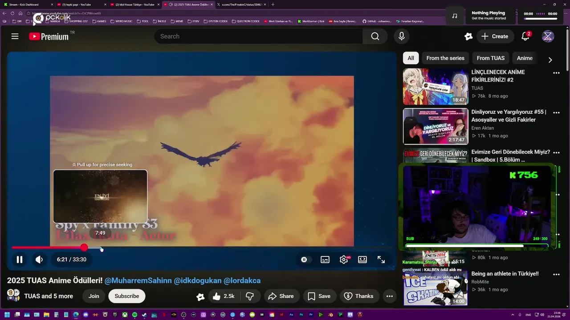Open options for Evimize Geri Dönebilecek video
Image resolution: width=570 pixels, height=320 pixels.
point(556,153)
